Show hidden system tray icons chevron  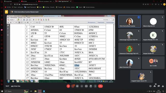pos(147,91)
